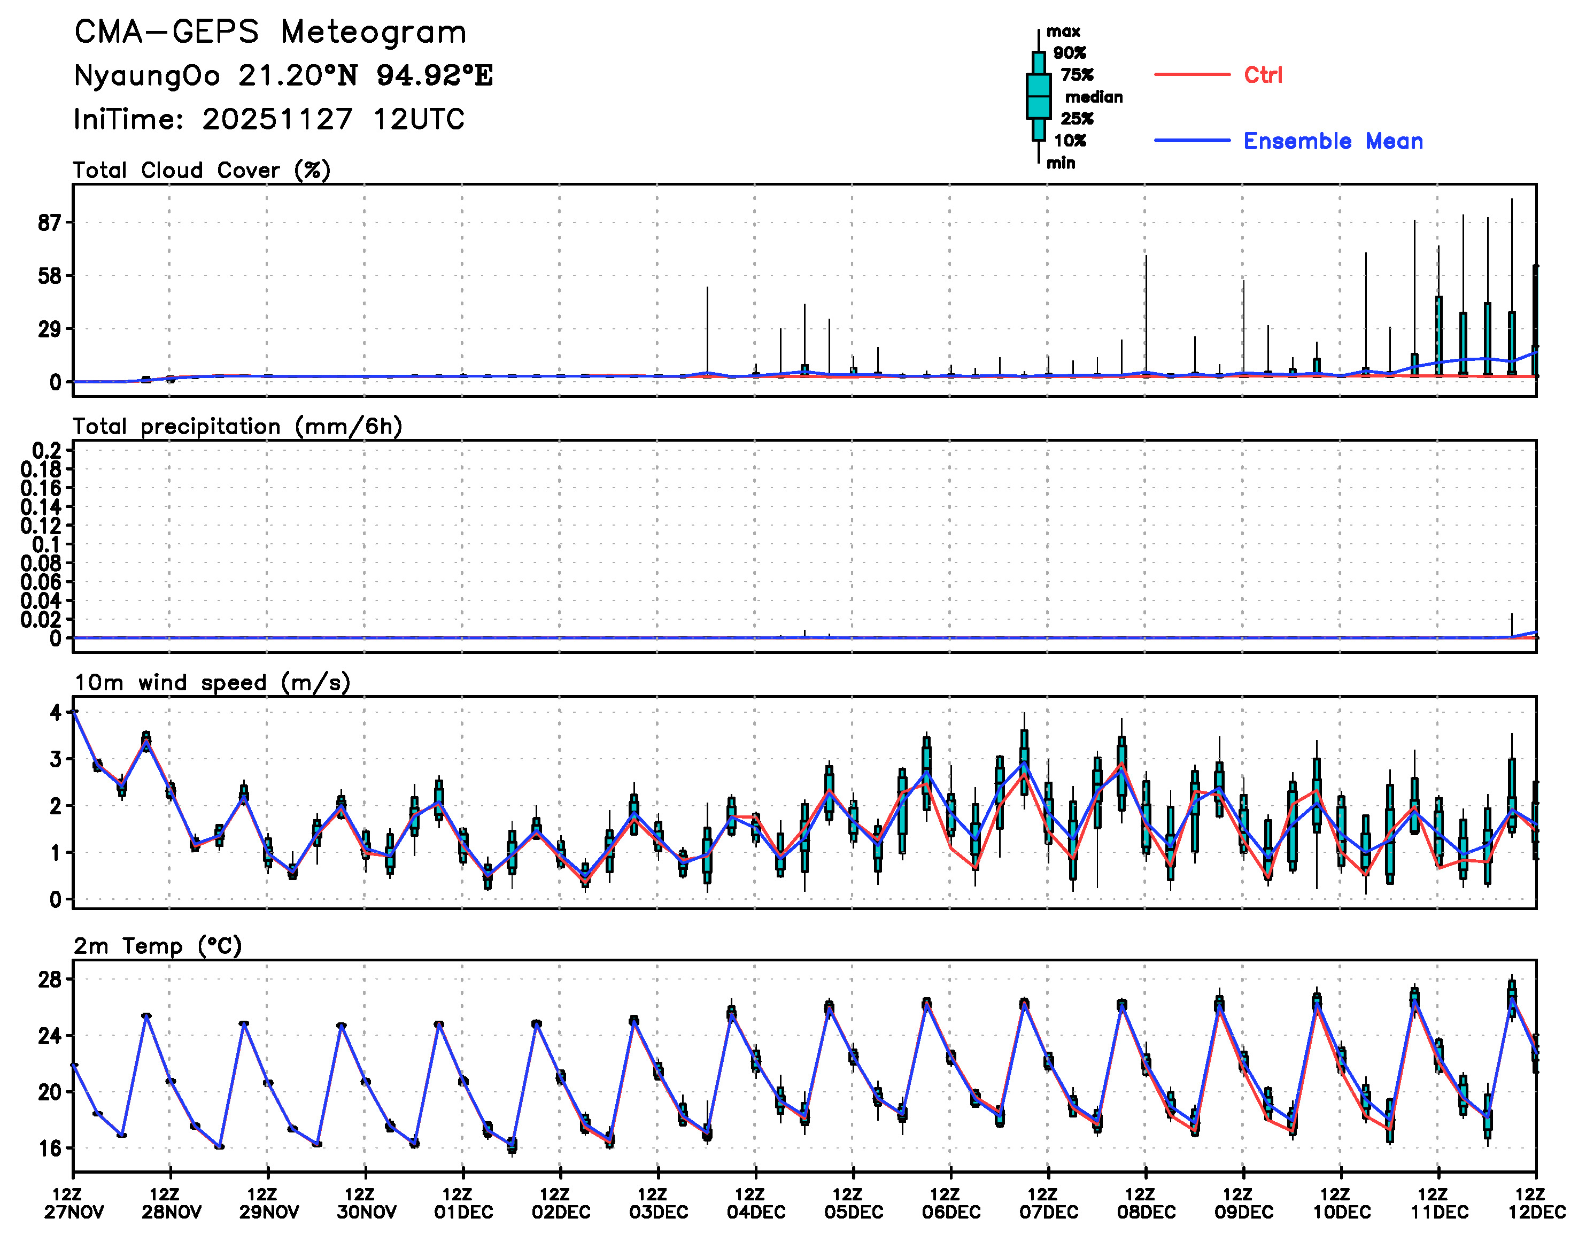The width and height of the screenshot is (1586, 1241).
Task: Click the median label in the legend
Action: [1094, 97]
